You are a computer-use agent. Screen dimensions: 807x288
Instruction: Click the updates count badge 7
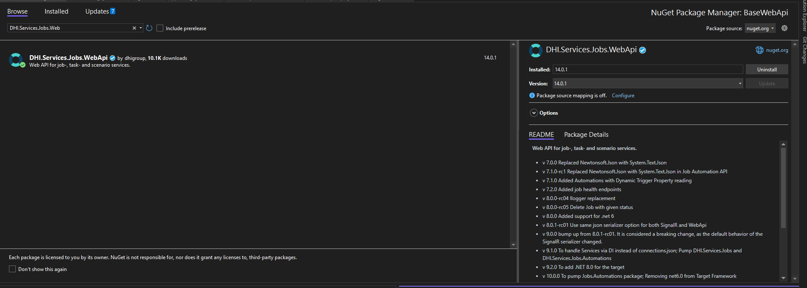pos(113,11)
